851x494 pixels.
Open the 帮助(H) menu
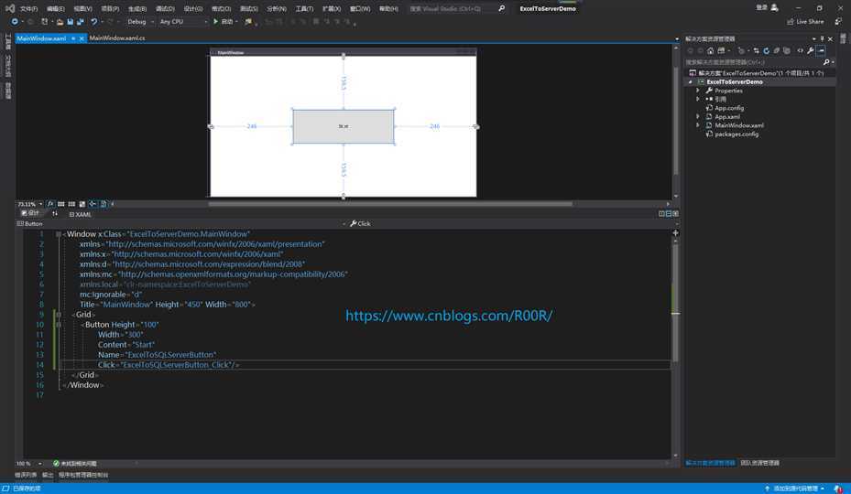pyautogui.click(x=388, y=8)
